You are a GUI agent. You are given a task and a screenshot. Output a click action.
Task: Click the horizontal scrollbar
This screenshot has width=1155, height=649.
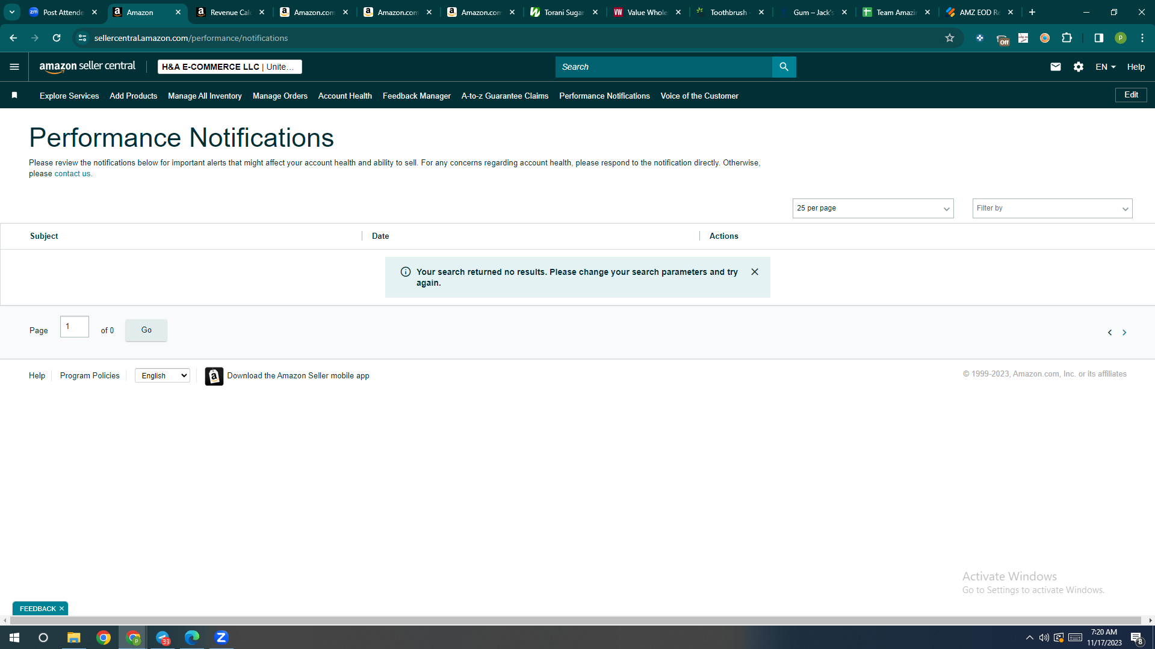tap(575, 620)
